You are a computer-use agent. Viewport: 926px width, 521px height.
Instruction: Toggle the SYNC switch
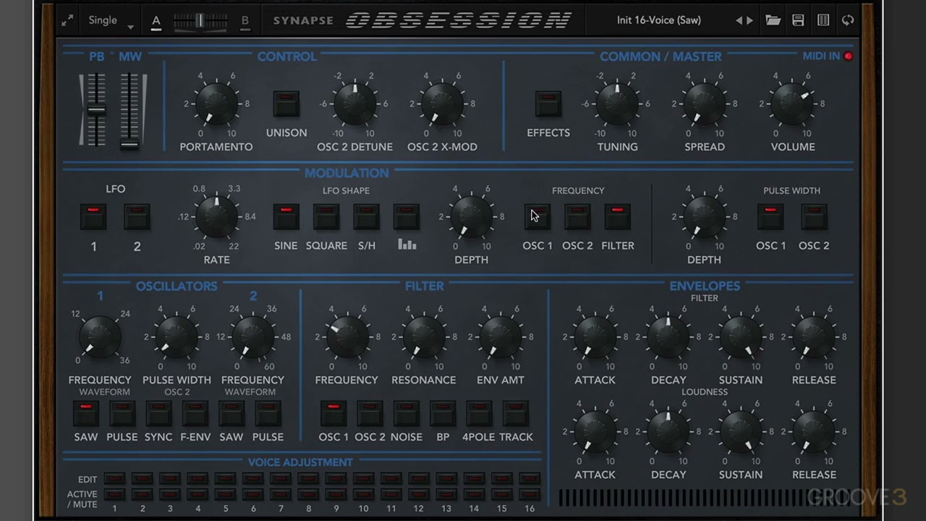[158, 414]
